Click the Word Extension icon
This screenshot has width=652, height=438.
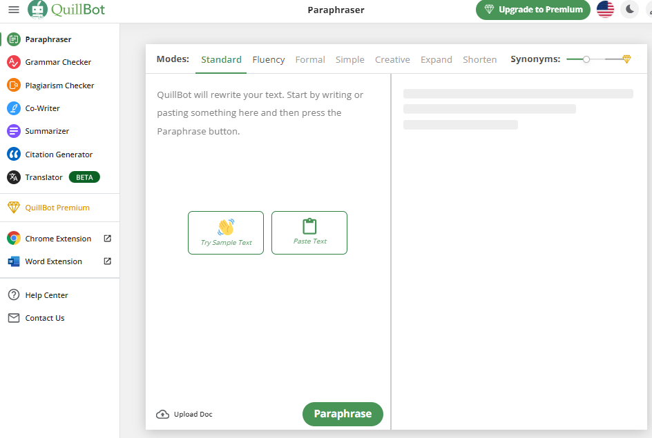(14, 261)
